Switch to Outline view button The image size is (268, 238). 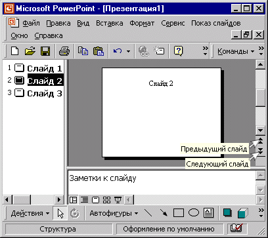tap(84, 200)
